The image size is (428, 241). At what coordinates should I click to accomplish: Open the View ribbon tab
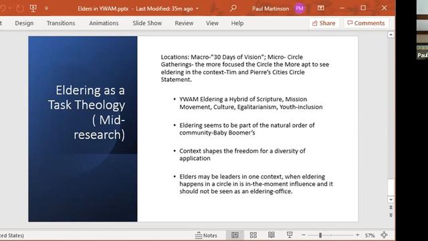(x=212, y=23)
